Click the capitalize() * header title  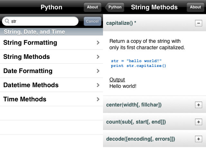(121, 23)
